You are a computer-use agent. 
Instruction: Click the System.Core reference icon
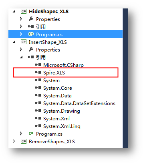38,88
